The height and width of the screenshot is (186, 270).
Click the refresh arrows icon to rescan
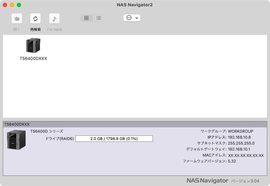tap(35, 18)
